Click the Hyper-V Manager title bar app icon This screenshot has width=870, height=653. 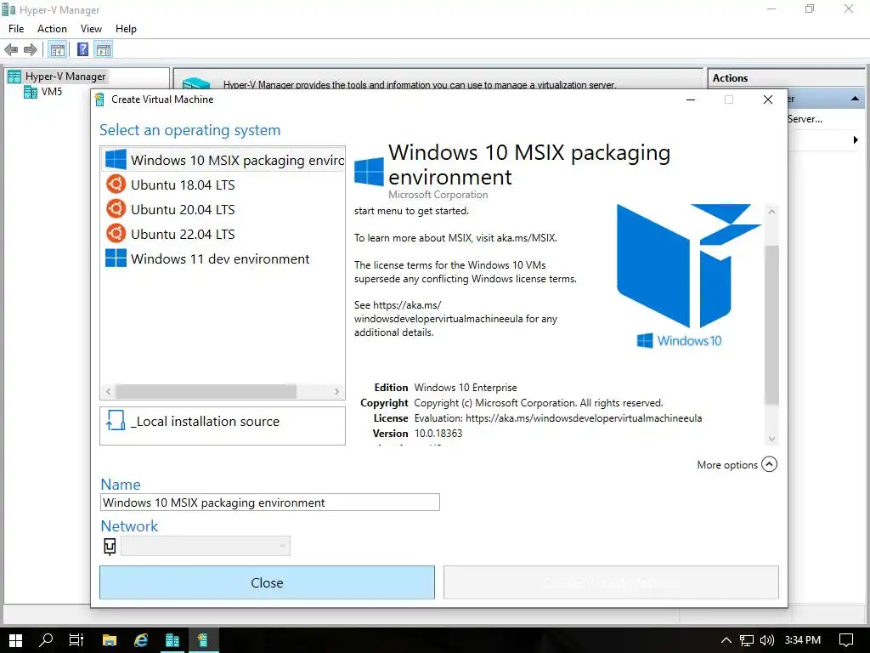click(8, 9)
